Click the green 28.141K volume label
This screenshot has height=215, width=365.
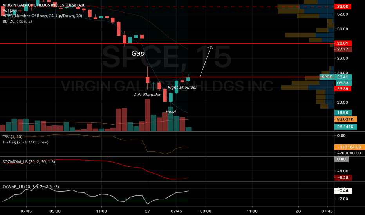tap(345, 127)
